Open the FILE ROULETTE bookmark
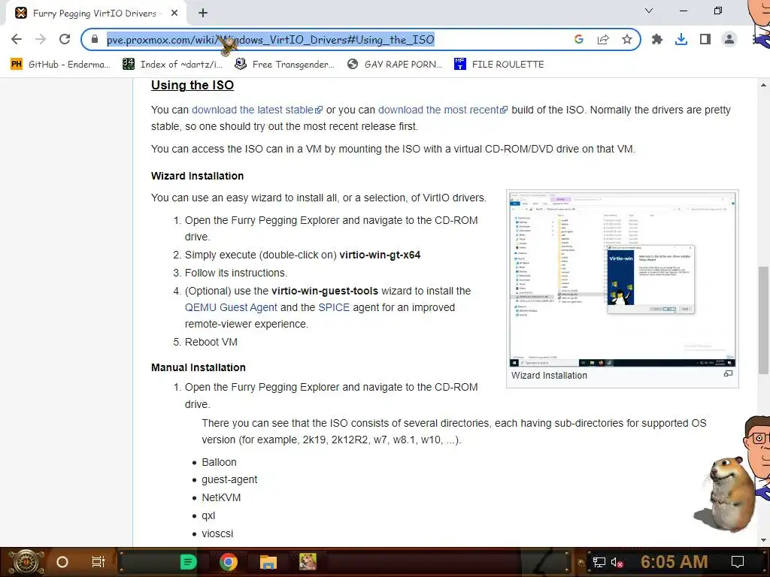This screenshot has width=770, height=577. click(x=499, y=65)
